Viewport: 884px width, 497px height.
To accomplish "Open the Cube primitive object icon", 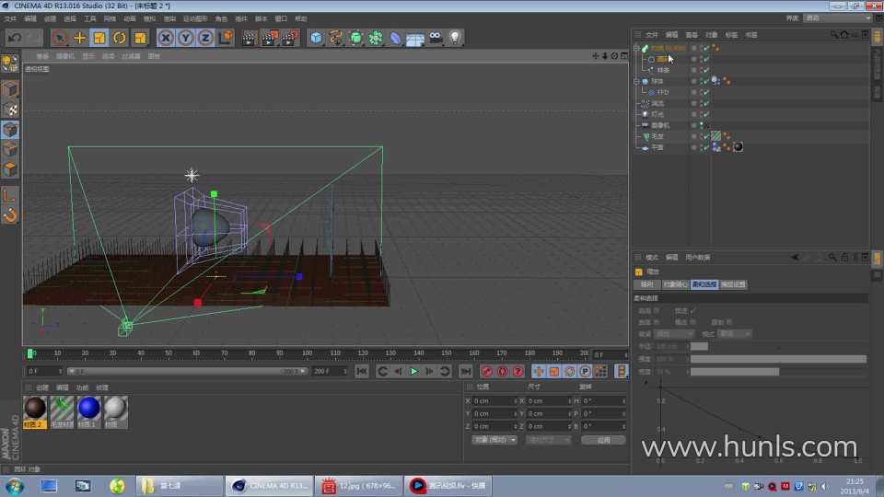I will click(x=316, y=38).
